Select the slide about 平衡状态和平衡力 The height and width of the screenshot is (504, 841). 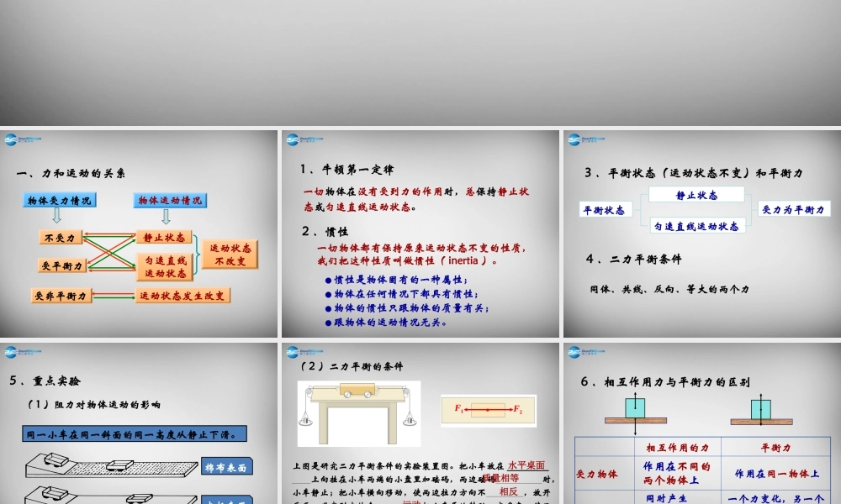[x=702, y=234]
